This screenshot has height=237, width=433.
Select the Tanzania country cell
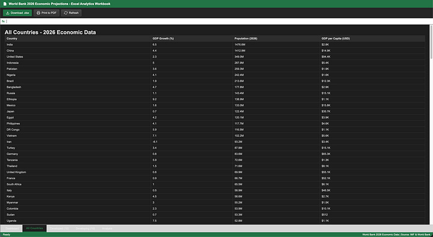(x=78, y=160)
